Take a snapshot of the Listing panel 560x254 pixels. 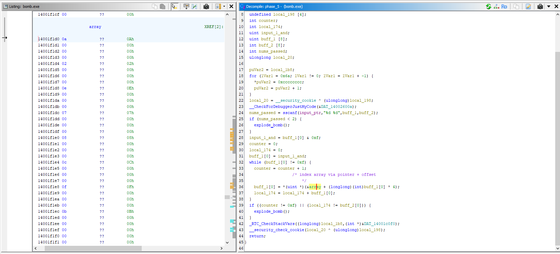[x=206, y=6]
